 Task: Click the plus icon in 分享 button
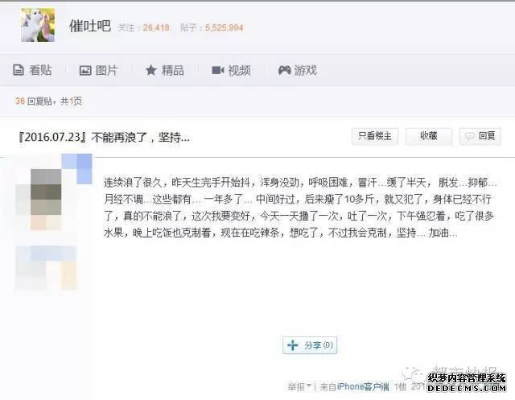(x=292, y=345)
